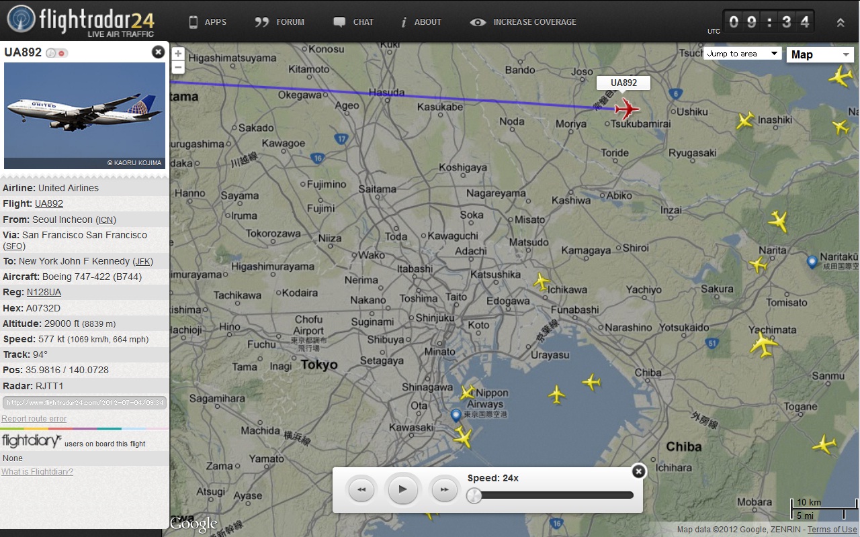Open the ABOUT menu item
Image resolution: width=860 pixels, height=537 pixels.
pos(421,22)
